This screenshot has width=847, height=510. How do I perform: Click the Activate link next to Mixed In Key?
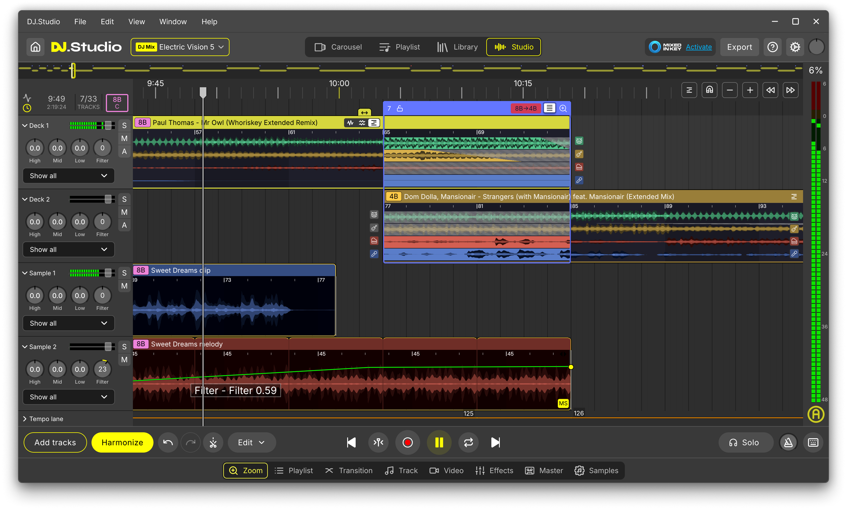pyautogui.click(x=699, y=47)
